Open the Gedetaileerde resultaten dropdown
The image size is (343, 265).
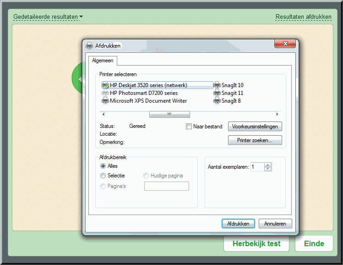click(x=48, y=17)
